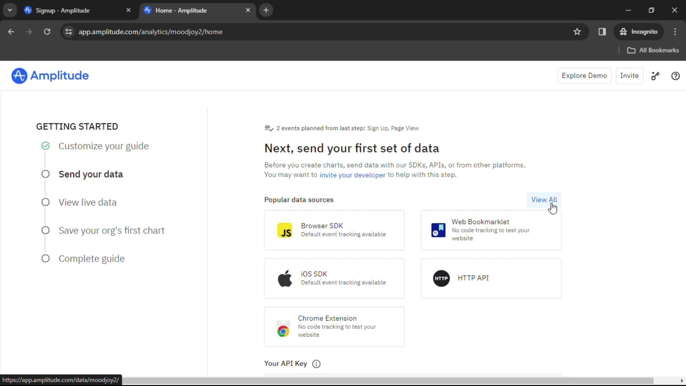Click the 'Sign Up, Page View' events text
686x386 pixels.
click(393, 128)
